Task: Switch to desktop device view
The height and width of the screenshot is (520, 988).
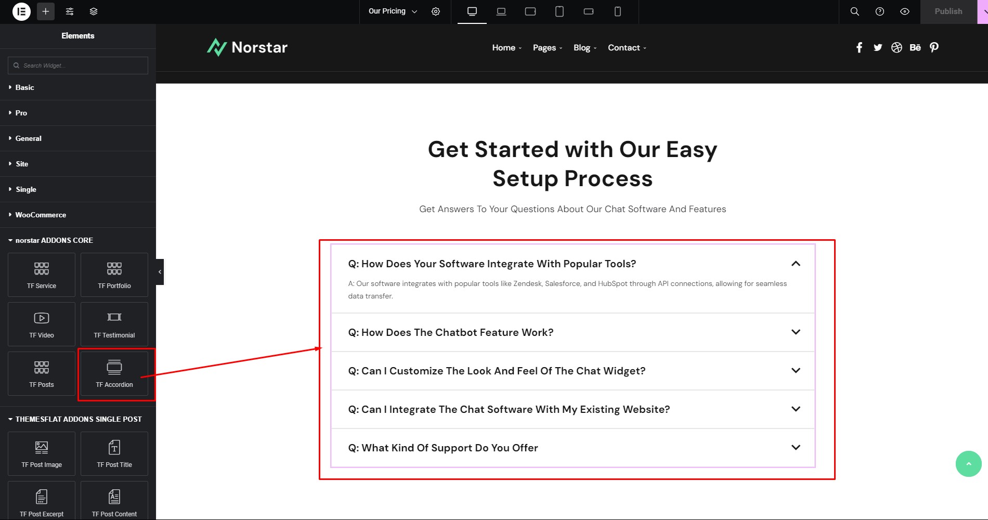Action: click(472, 11)
